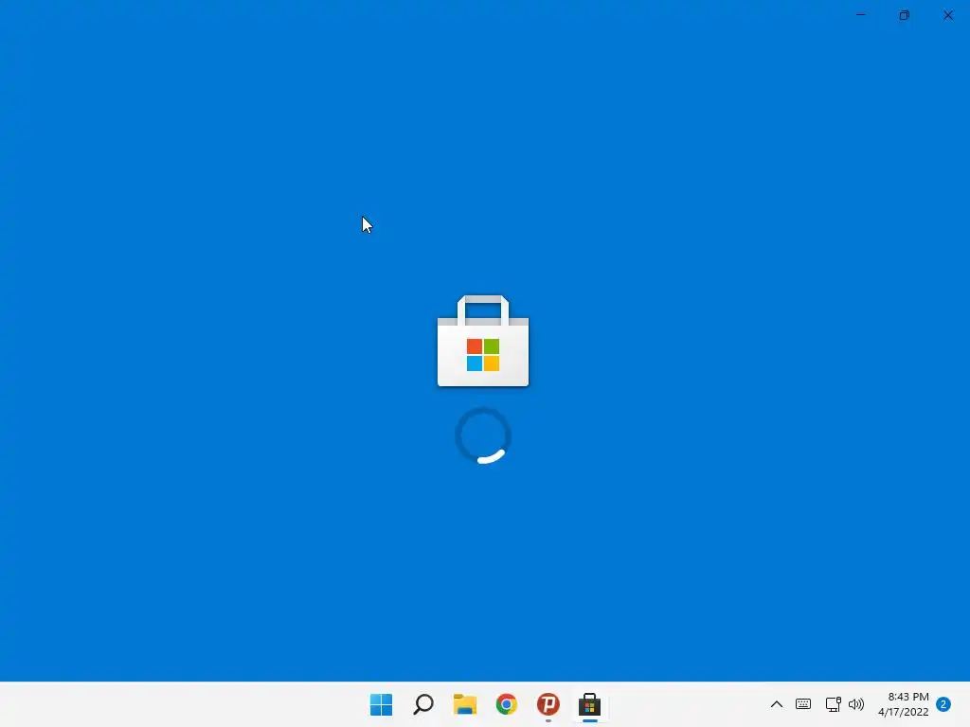Open network status icon in tray
The image size is (970, 727).
pyautogui.click(x=833, y=704)
